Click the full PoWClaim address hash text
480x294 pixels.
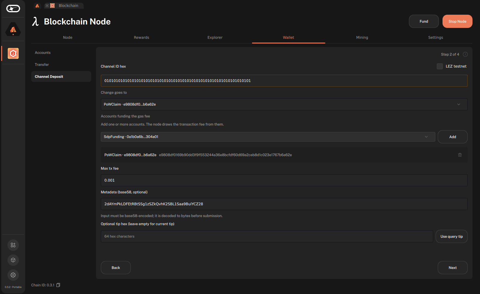(225, 155)
